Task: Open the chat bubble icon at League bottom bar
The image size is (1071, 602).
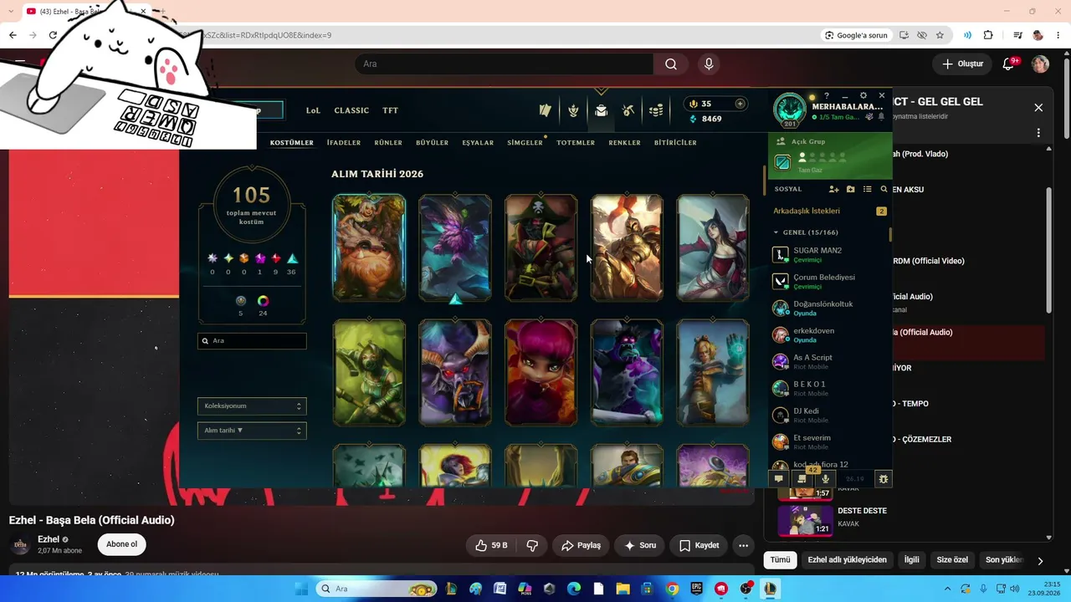Action: [778, 479]
